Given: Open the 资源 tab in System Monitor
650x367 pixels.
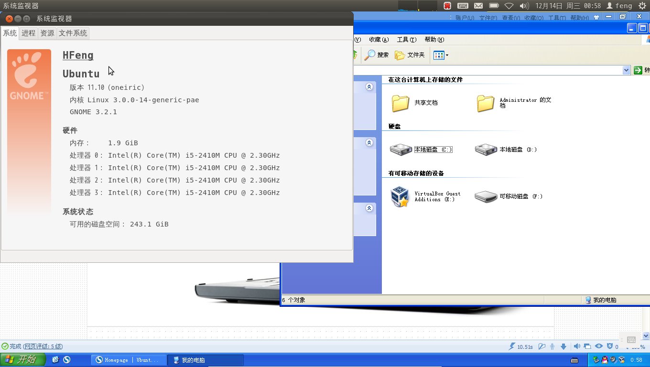Looking at the screenshot, I should tap(47, 33).
